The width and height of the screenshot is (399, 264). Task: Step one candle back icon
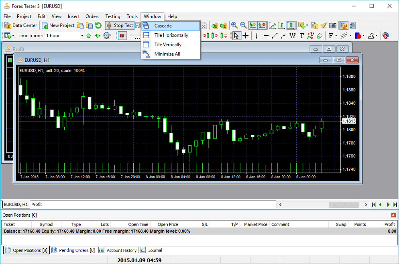[206, 36]
